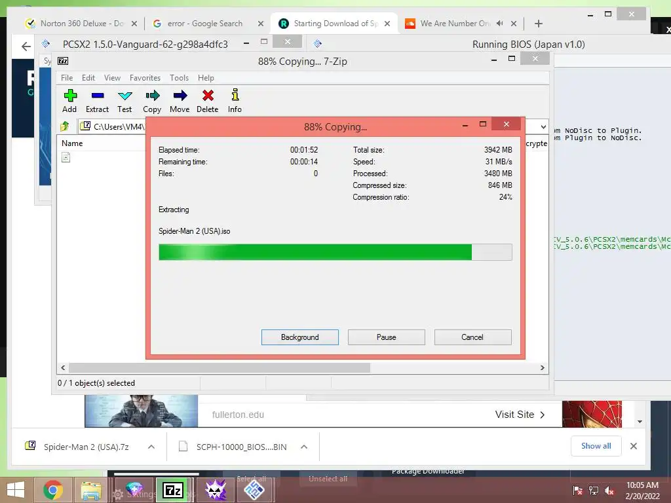671x503 pixels.
Task: Mute the We Are Number One tab audio icon
Action: point(499,24)
